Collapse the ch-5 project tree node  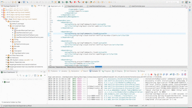(x=2, y=17)
